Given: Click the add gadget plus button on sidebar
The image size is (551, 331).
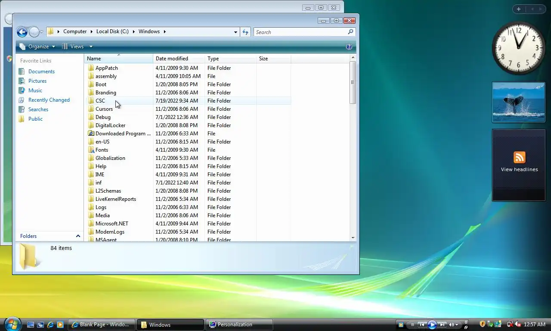Looking at the screenshot, I should 519,9.
